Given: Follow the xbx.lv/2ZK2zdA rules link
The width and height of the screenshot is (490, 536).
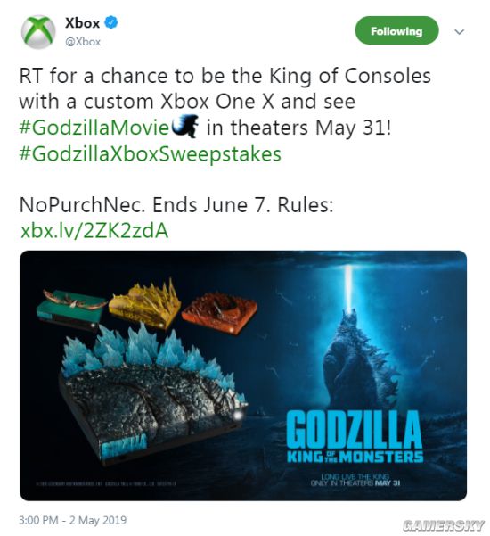Looking at the screenshot, I should tap(94, 230).
